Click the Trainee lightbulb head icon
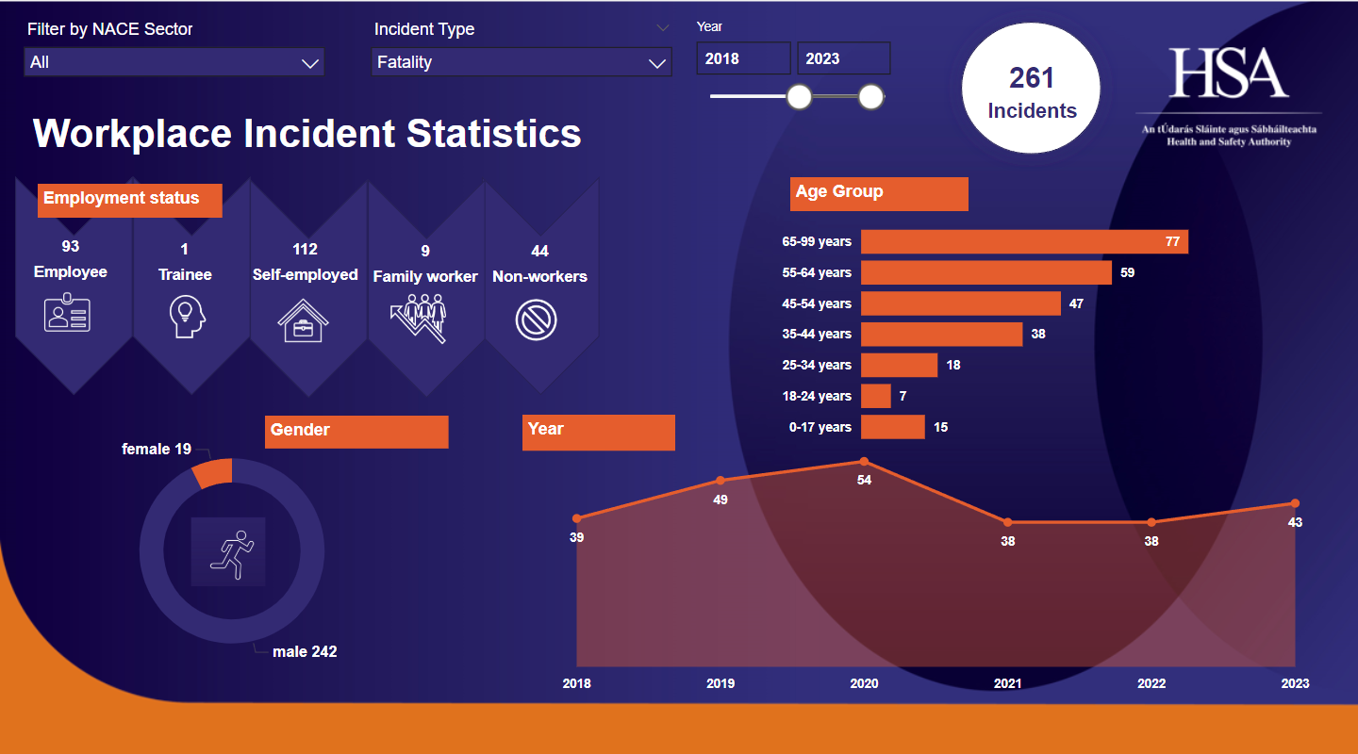The height and width of the screenshot is (754, 1358). coord(187,316)
